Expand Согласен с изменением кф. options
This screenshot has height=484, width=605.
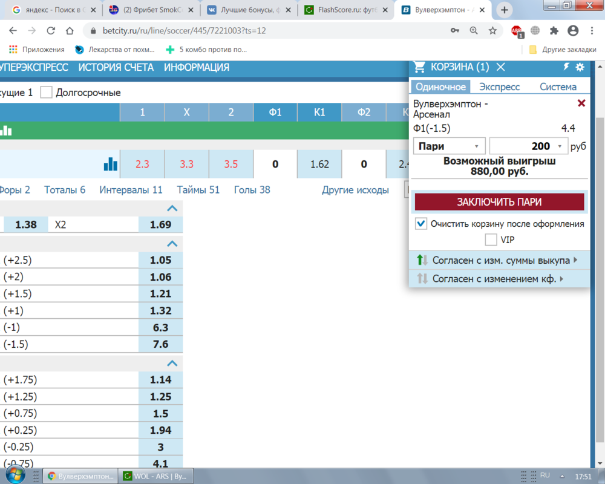[x=562, y=278]
